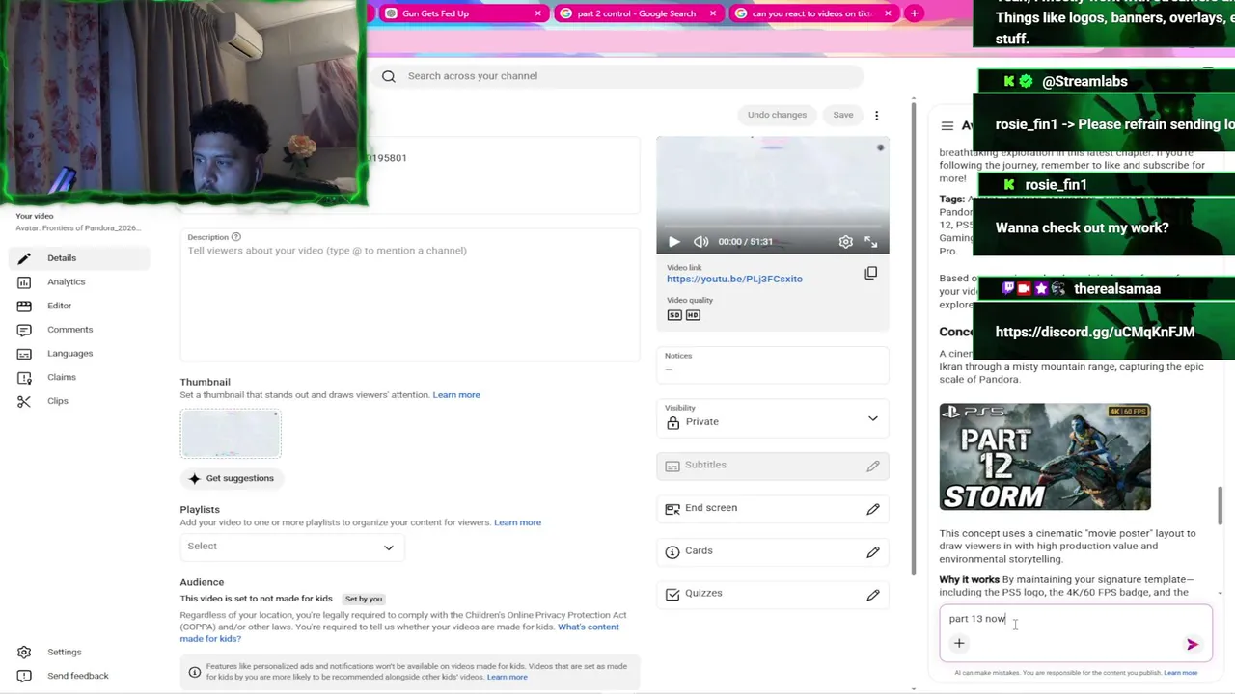The width and height of the screenshot is (1235, 694).
Task: Send the 'part 13 now' message
Action: (x=1193, y=644)
